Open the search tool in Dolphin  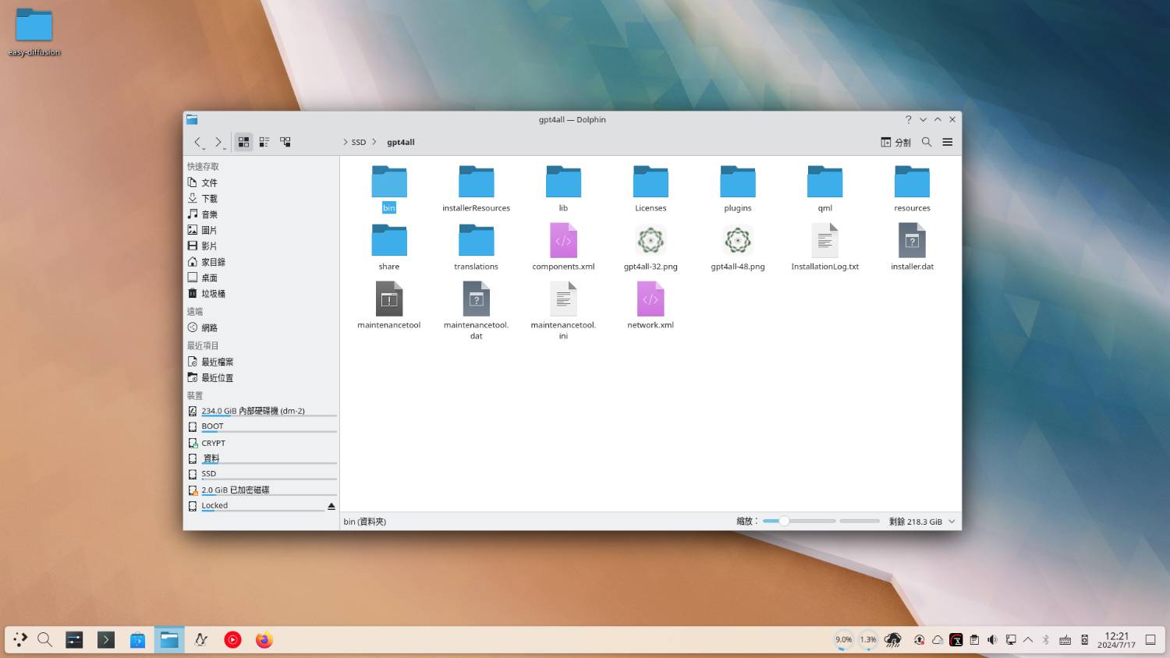coord(927,142)
